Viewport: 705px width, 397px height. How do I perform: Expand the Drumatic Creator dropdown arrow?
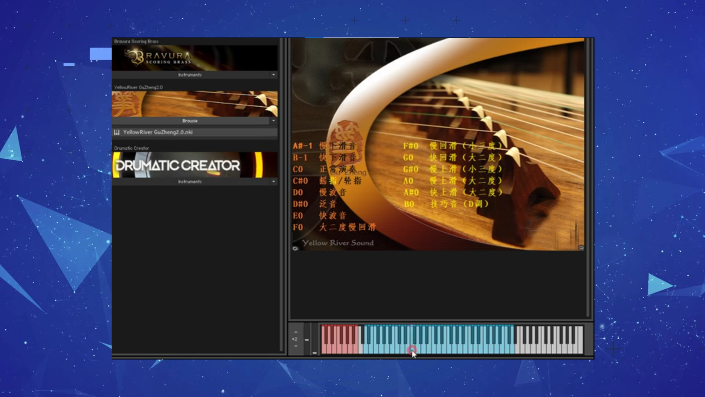[x=274, y=182]
